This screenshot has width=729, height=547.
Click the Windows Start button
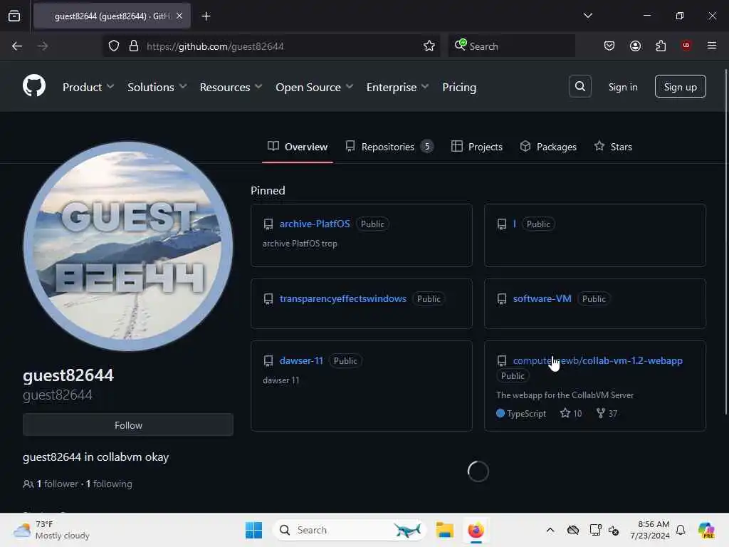(254, 530)
